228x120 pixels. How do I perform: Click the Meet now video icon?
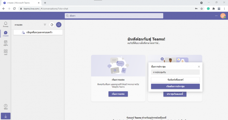(52, 25)
